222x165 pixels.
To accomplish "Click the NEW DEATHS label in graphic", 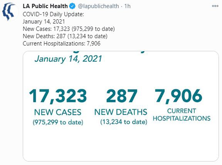I will [121, 112].
